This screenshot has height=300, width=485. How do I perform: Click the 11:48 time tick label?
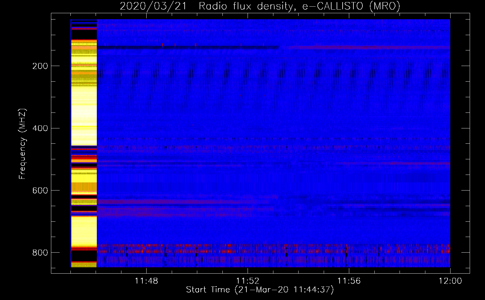146,281
